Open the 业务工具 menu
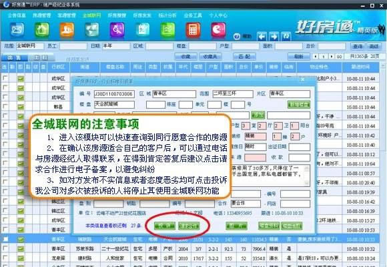Screen dimensions: 387x267 [x=193, y=15]
